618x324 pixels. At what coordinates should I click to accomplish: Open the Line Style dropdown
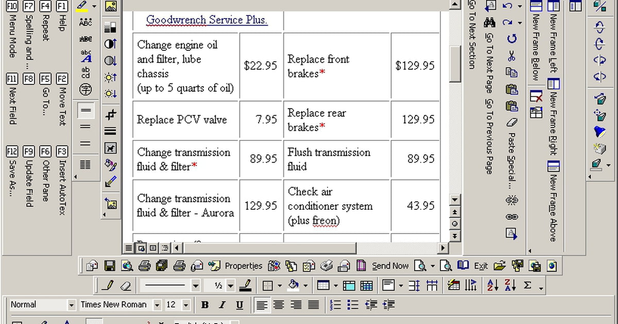196,285
